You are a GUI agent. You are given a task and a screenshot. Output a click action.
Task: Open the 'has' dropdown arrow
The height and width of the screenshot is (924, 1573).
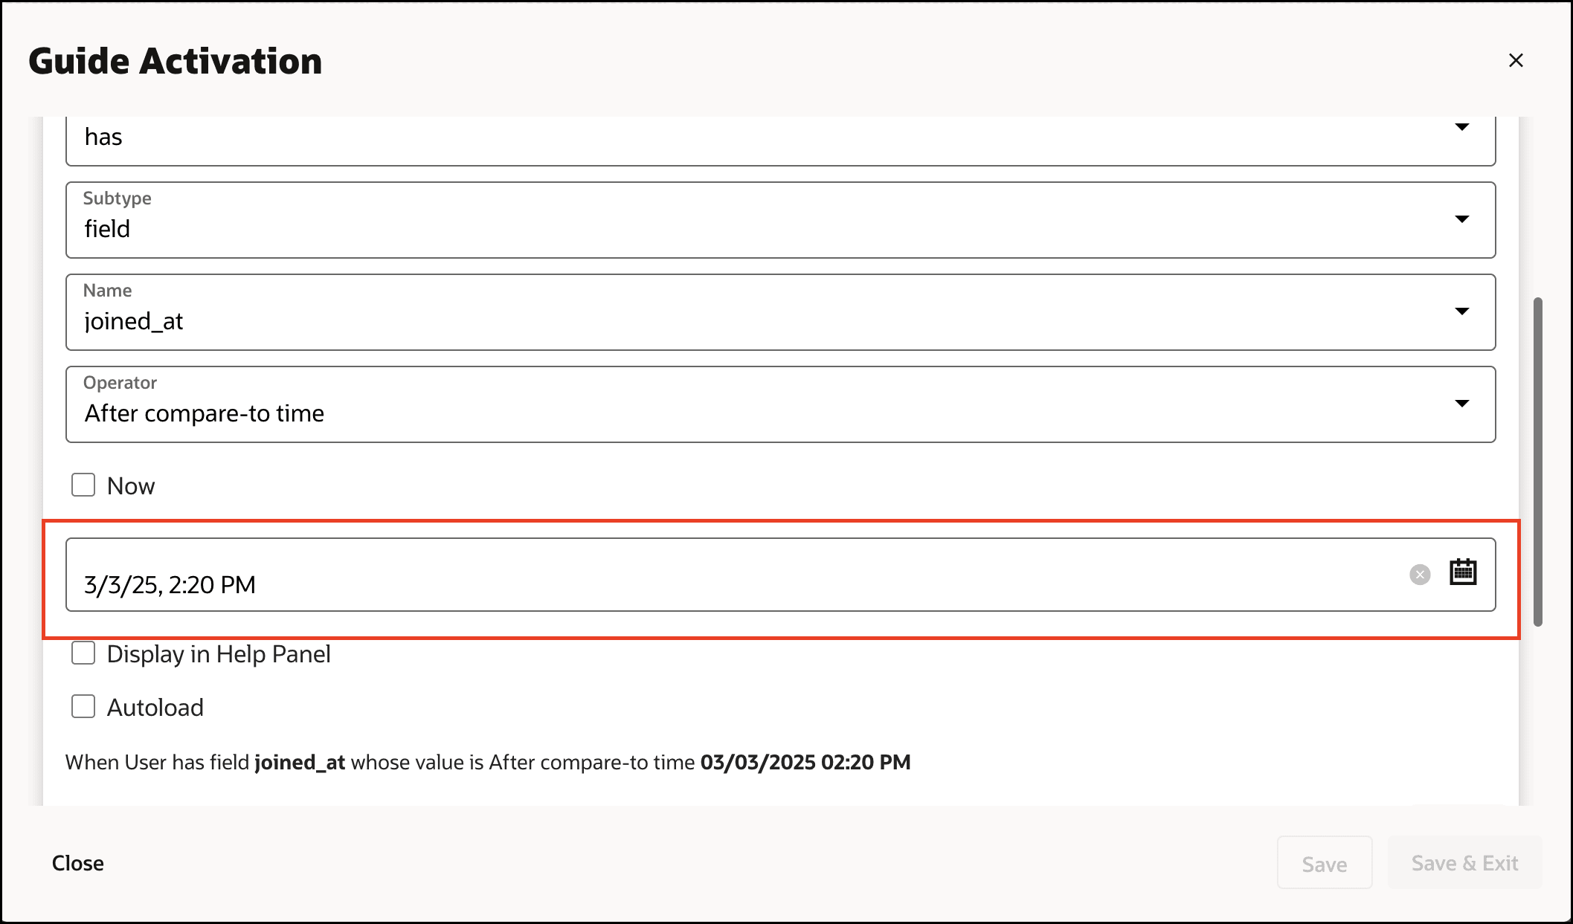1461,127
